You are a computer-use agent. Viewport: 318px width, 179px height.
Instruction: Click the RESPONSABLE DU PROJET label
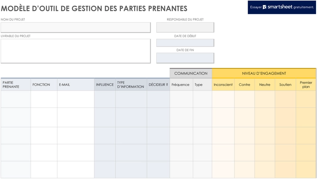click(185, 19)
